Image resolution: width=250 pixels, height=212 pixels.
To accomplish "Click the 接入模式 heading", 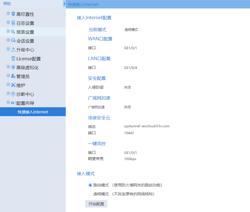I will point(86,174).
